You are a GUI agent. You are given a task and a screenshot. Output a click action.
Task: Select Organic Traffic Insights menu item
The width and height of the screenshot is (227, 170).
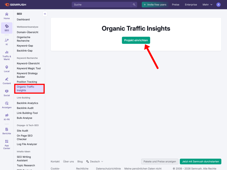[30, 89]
